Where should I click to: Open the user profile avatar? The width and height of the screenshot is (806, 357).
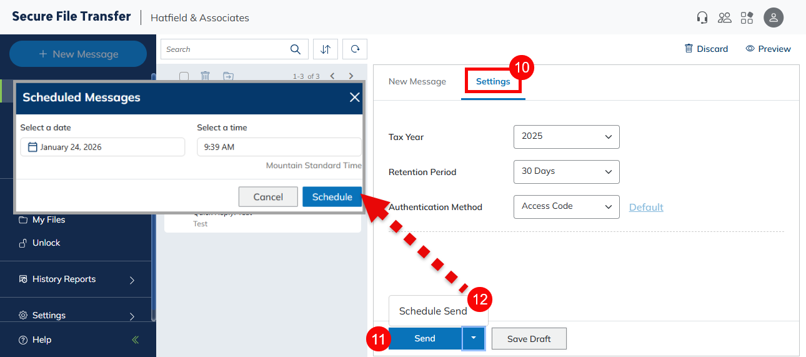pyautogui.click(x=774, y=18)
